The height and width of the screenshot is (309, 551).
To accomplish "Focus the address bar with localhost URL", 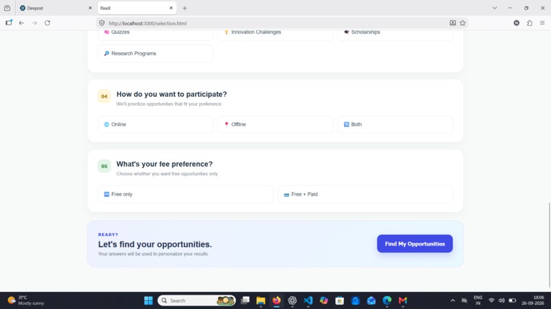I will pos(274,23).
